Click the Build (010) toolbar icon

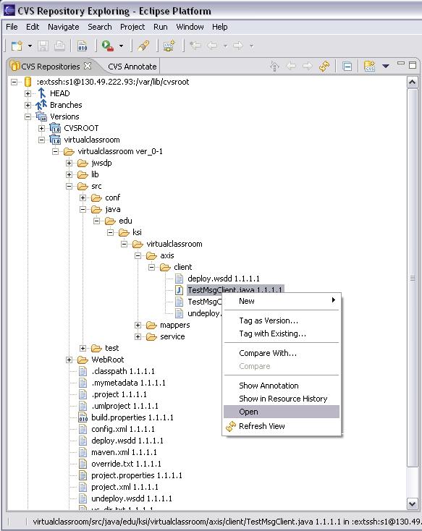click(x=83, y=46)
